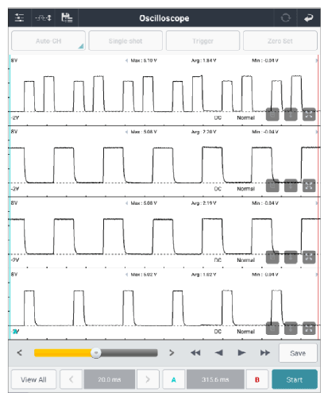Toggle DC coupling on Max 5.10 V channel
Viewport: 328px width, 400px height.
[x=218, y=117]
